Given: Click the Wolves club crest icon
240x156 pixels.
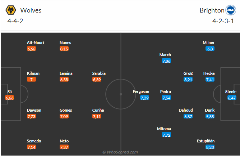Looking at the screenshot, I should pyautogui.click(x=11, y=10).
